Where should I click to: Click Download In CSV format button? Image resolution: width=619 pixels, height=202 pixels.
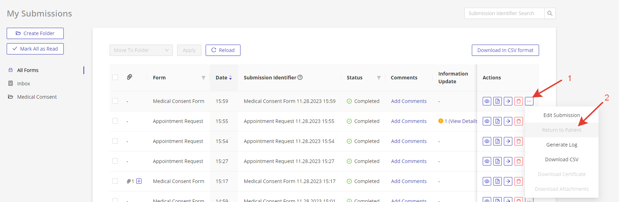505,50
